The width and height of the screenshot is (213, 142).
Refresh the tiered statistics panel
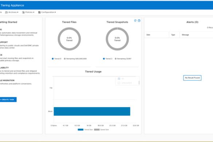click(135, 21)
